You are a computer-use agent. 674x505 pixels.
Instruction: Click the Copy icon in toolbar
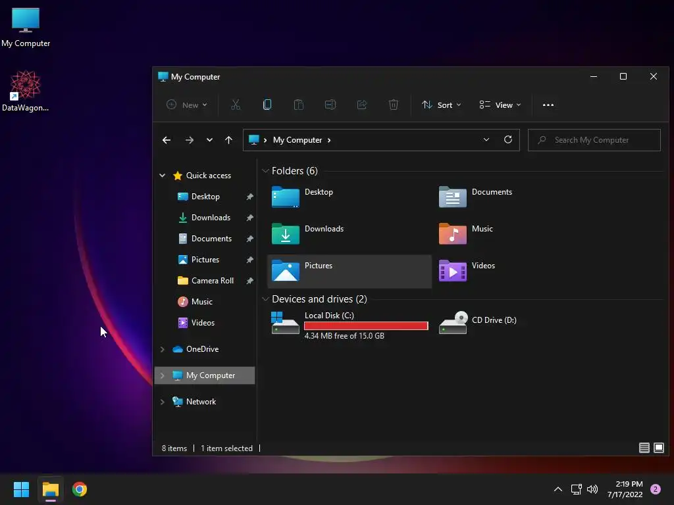coord(267,105)
